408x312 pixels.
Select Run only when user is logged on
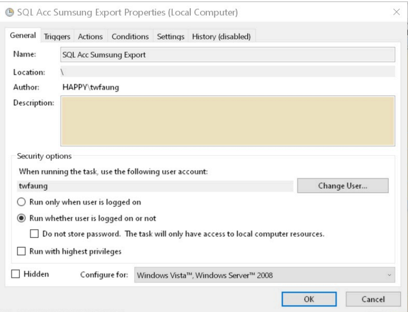[22, 202]
